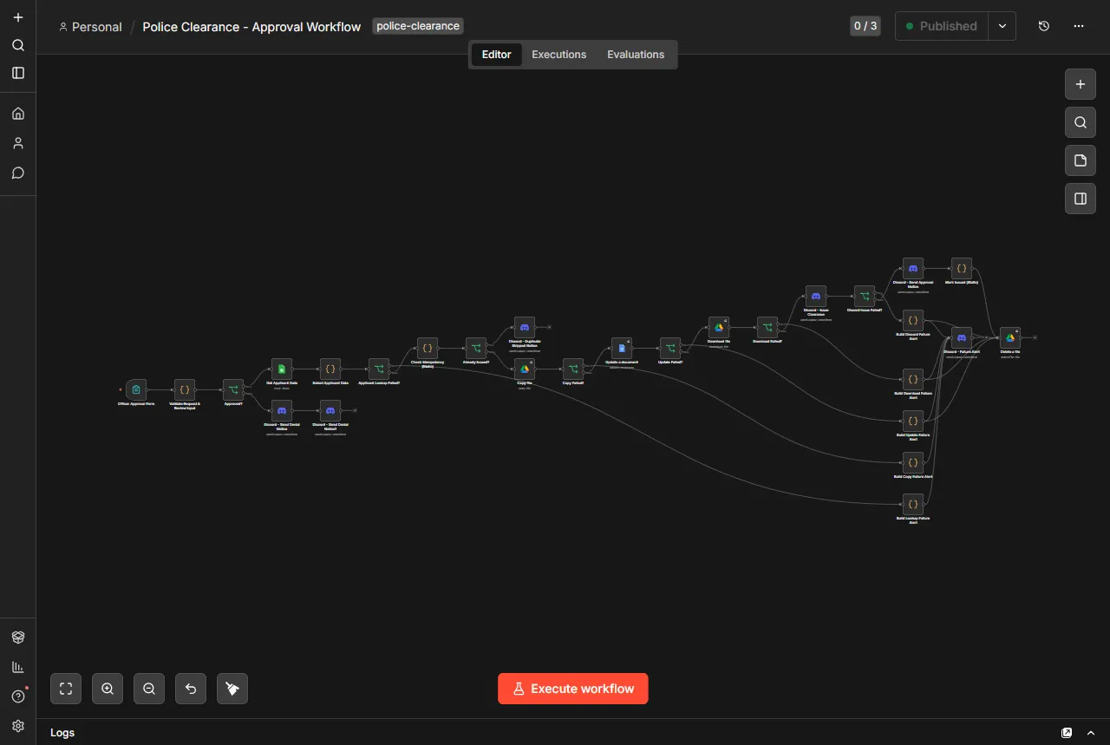Switch to the Executions tab
This screenshot has width=1110, height=745.
(559, 55)
